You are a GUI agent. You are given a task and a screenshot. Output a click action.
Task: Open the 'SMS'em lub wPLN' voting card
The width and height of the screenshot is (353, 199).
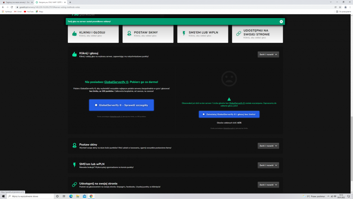point(203,34)
